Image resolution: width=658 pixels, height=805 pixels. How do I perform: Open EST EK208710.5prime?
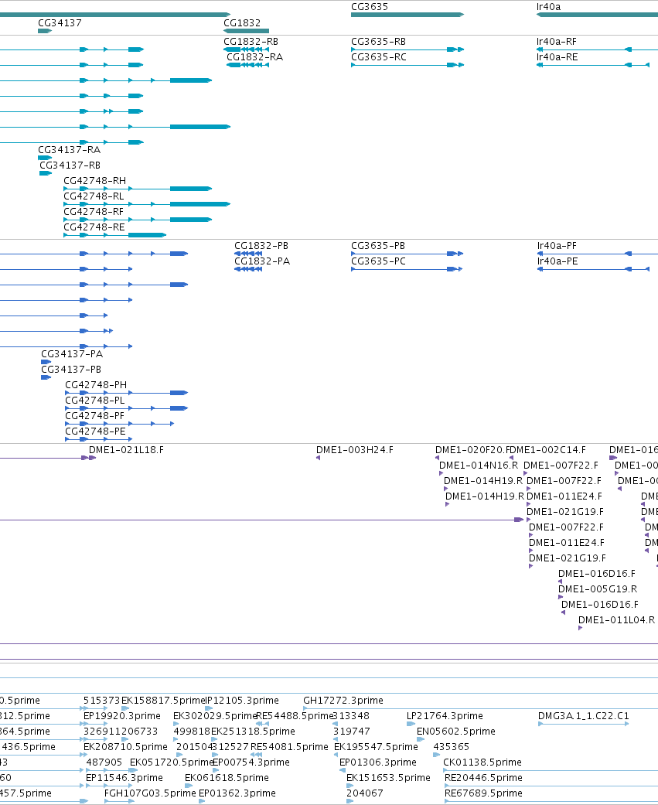pos(125,747)
